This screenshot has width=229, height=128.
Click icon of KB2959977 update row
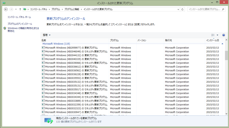tap(43, 48)
